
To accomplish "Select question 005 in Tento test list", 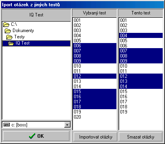I will coord(141,41).
